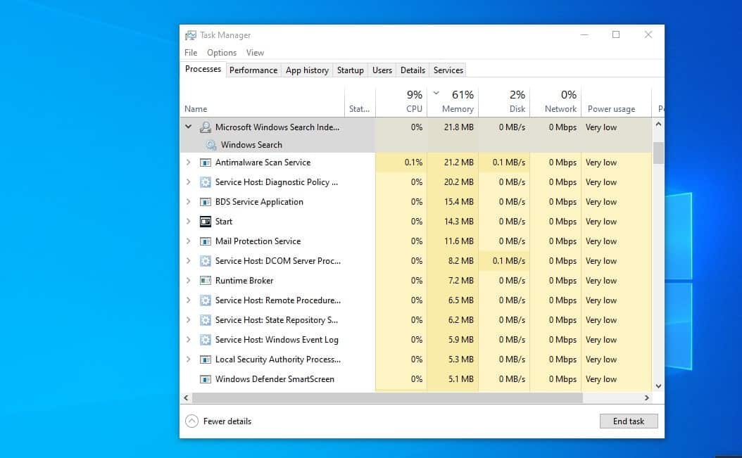Expand the Local Security Authority Process row
Viewport: 742px width, 458px height.
(x=189, y=360)
